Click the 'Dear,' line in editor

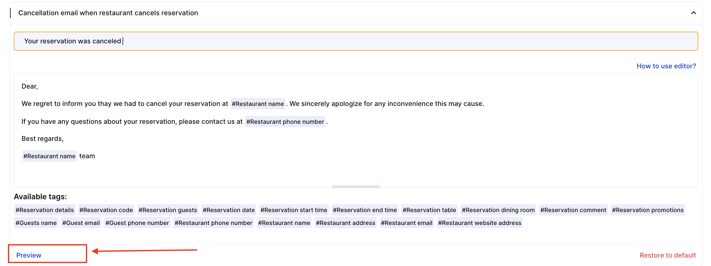click(x=29, y=86)
